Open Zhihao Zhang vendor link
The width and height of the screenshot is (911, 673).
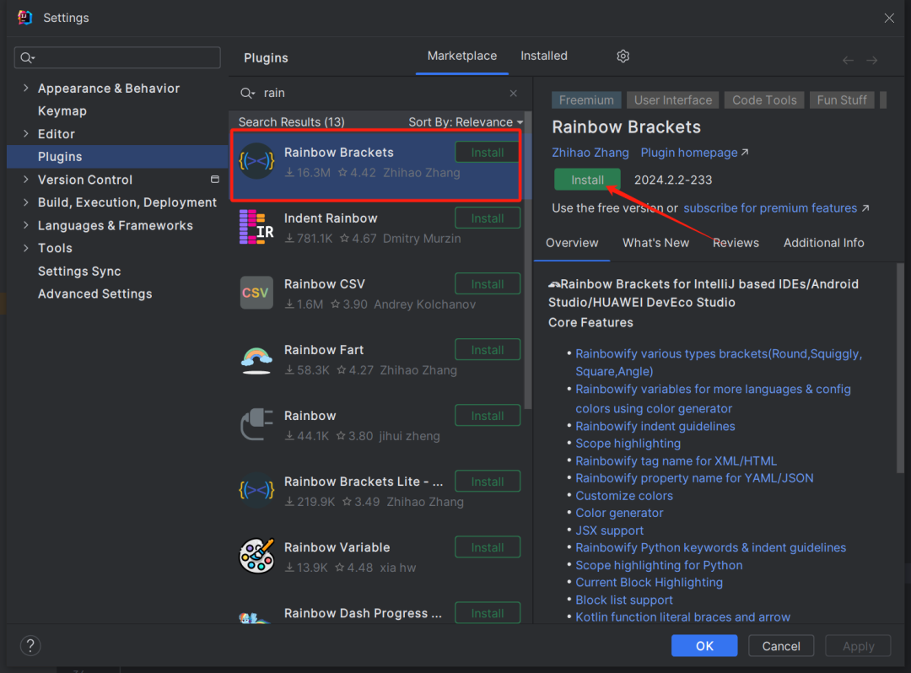[590, 153]
